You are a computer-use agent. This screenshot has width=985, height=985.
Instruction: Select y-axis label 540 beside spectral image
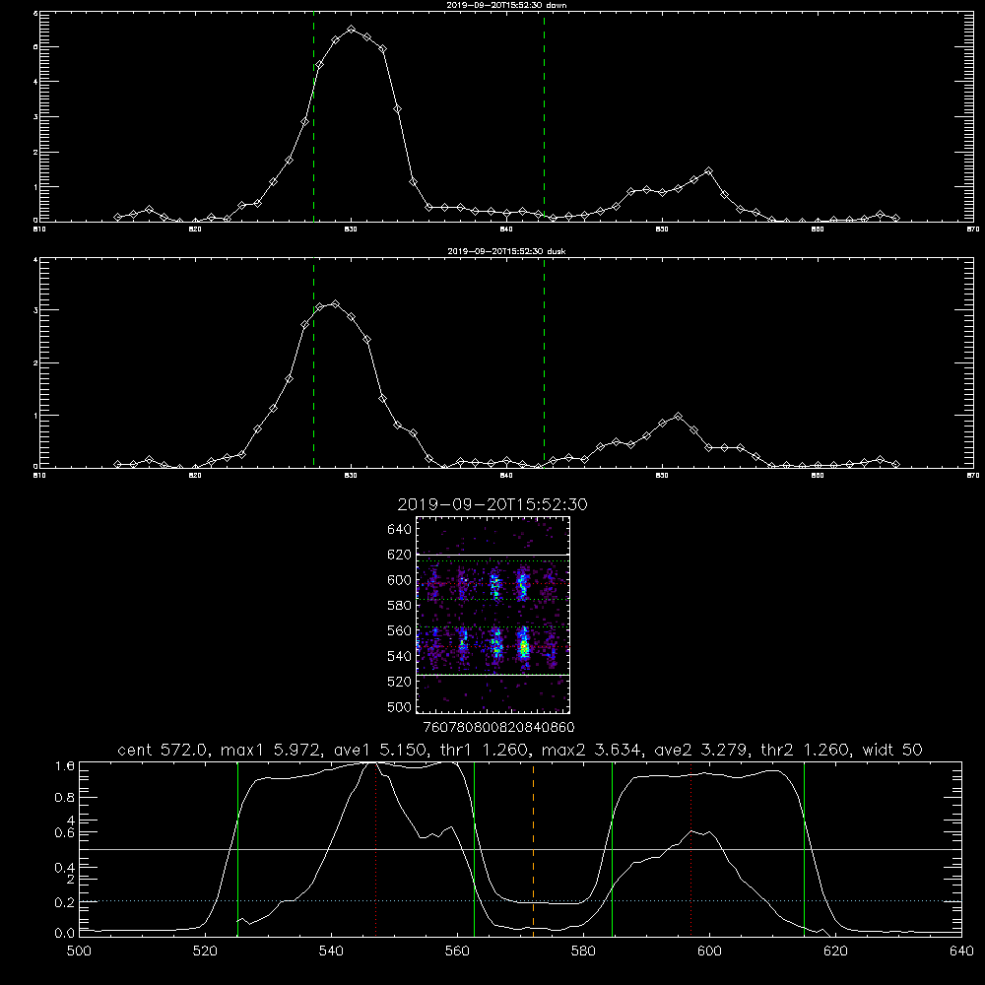400,656
